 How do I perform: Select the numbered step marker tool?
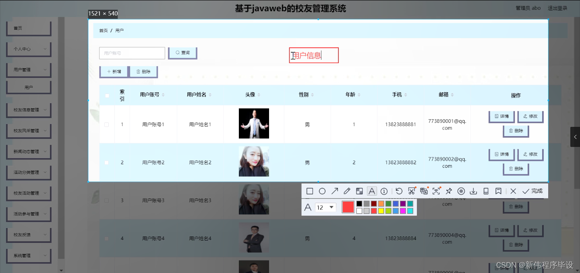(384, 191)
